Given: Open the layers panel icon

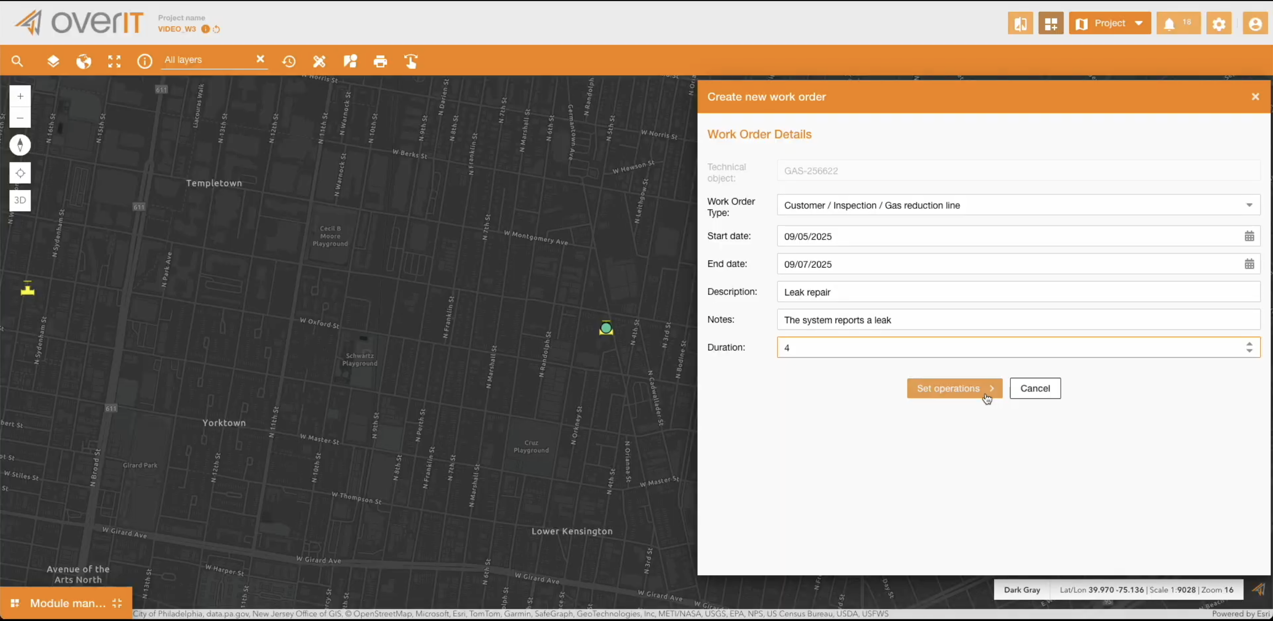Looking at the screenshot, I should [x=53, y=61].
